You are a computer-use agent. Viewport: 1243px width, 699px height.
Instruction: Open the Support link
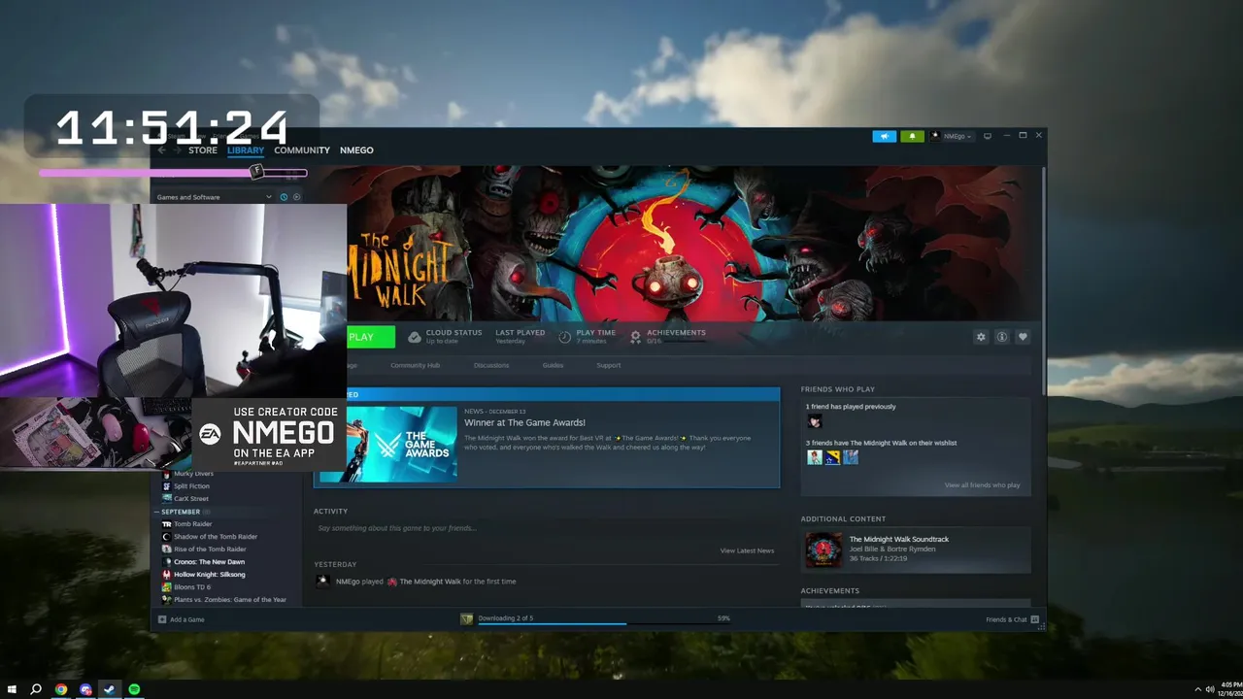tap(609, 365)
